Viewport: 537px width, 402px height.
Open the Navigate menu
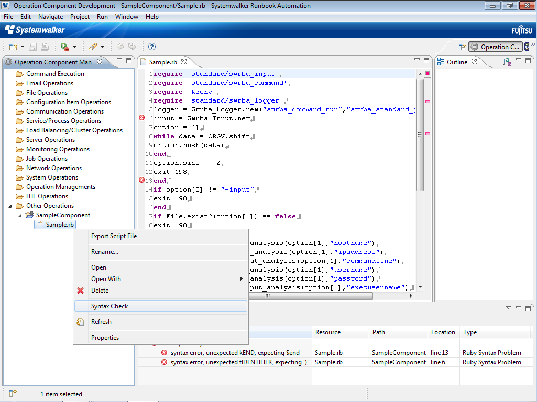tap(50, 17)
